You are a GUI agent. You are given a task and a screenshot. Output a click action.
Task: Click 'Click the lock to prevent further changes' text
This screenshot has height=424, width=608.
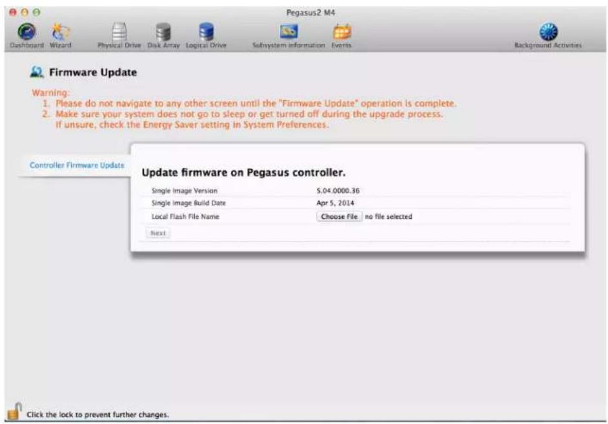tap(97, 415)
